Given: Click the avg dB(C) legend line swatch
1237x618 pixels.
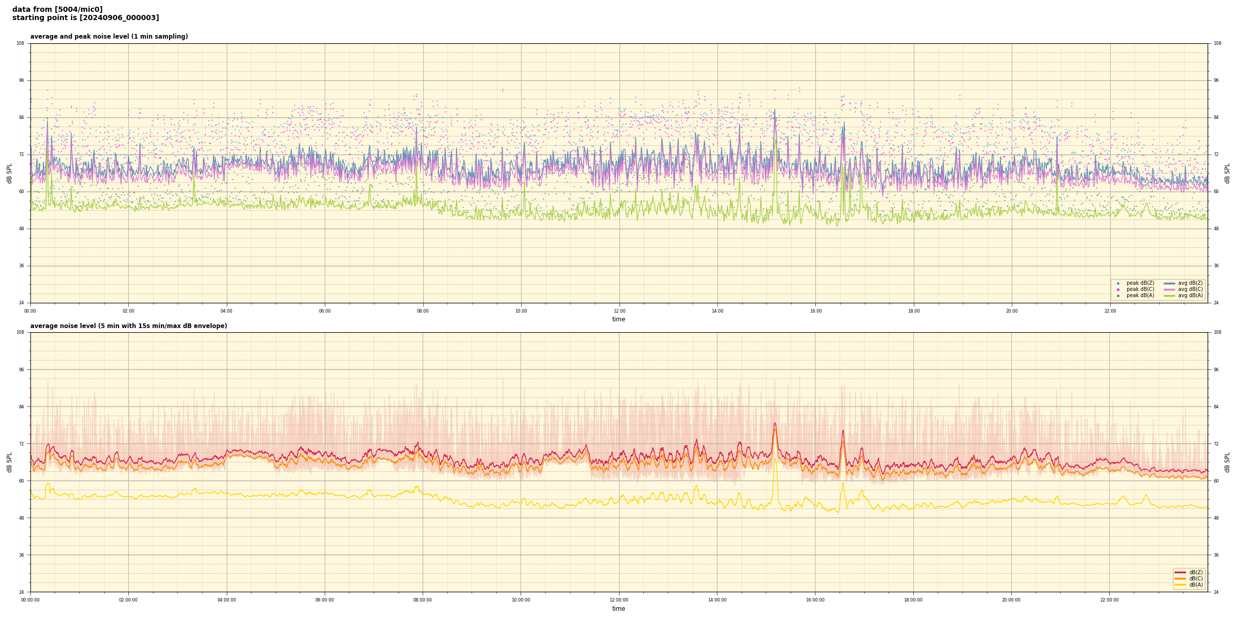Looking at the screenshot, I should (x=1169, y=289).
